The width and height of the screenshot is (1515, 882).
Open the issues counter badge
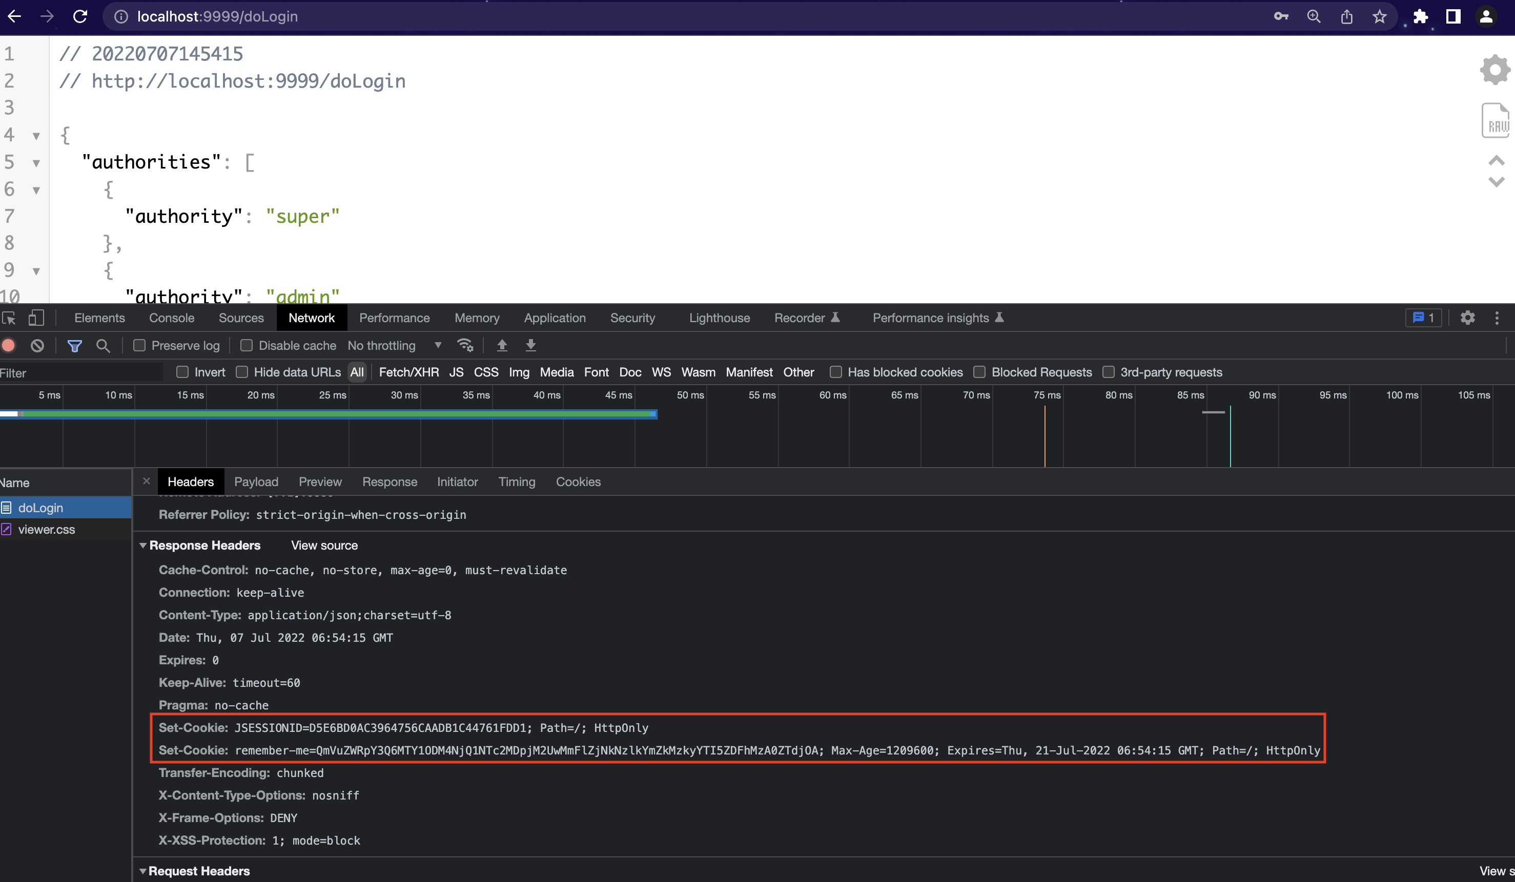(x=1424, y=318)
